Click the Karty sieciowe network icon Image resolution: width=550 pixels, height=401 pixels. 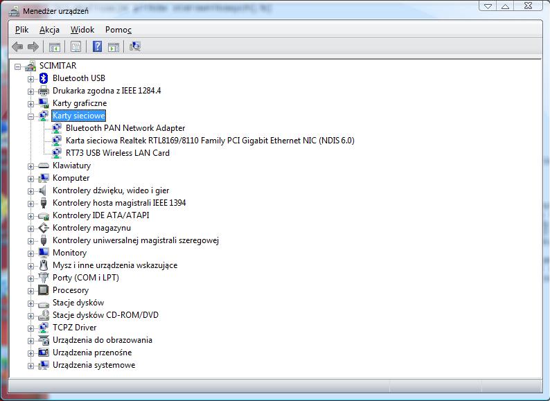point(44,116)
